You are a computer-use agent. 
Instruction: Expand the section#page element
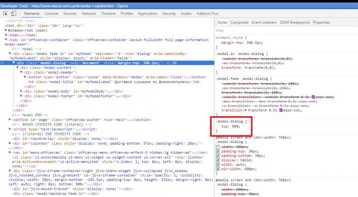(10, 119)
